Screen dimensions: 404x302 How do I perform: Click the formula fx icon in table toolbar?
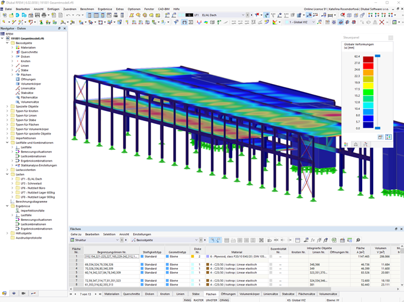[x=313, y=240]
